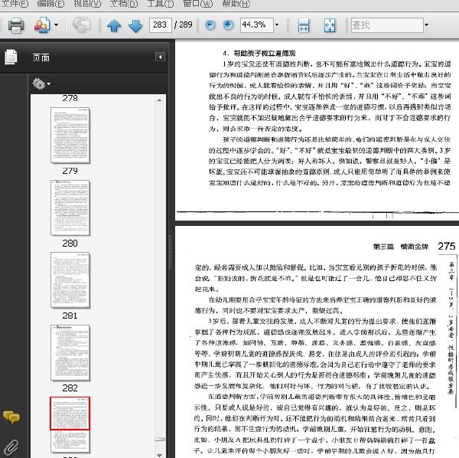Select the fit full page icon
459x458 pixels.
[x=330, y=25]
